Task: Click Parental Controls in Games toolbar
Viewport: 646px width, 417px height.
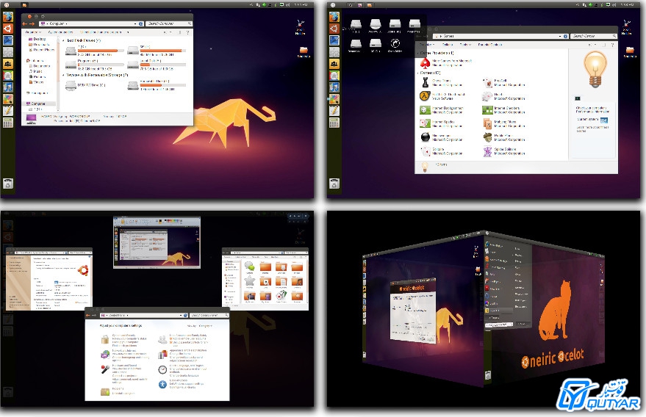Action: (x=490, y=45)
